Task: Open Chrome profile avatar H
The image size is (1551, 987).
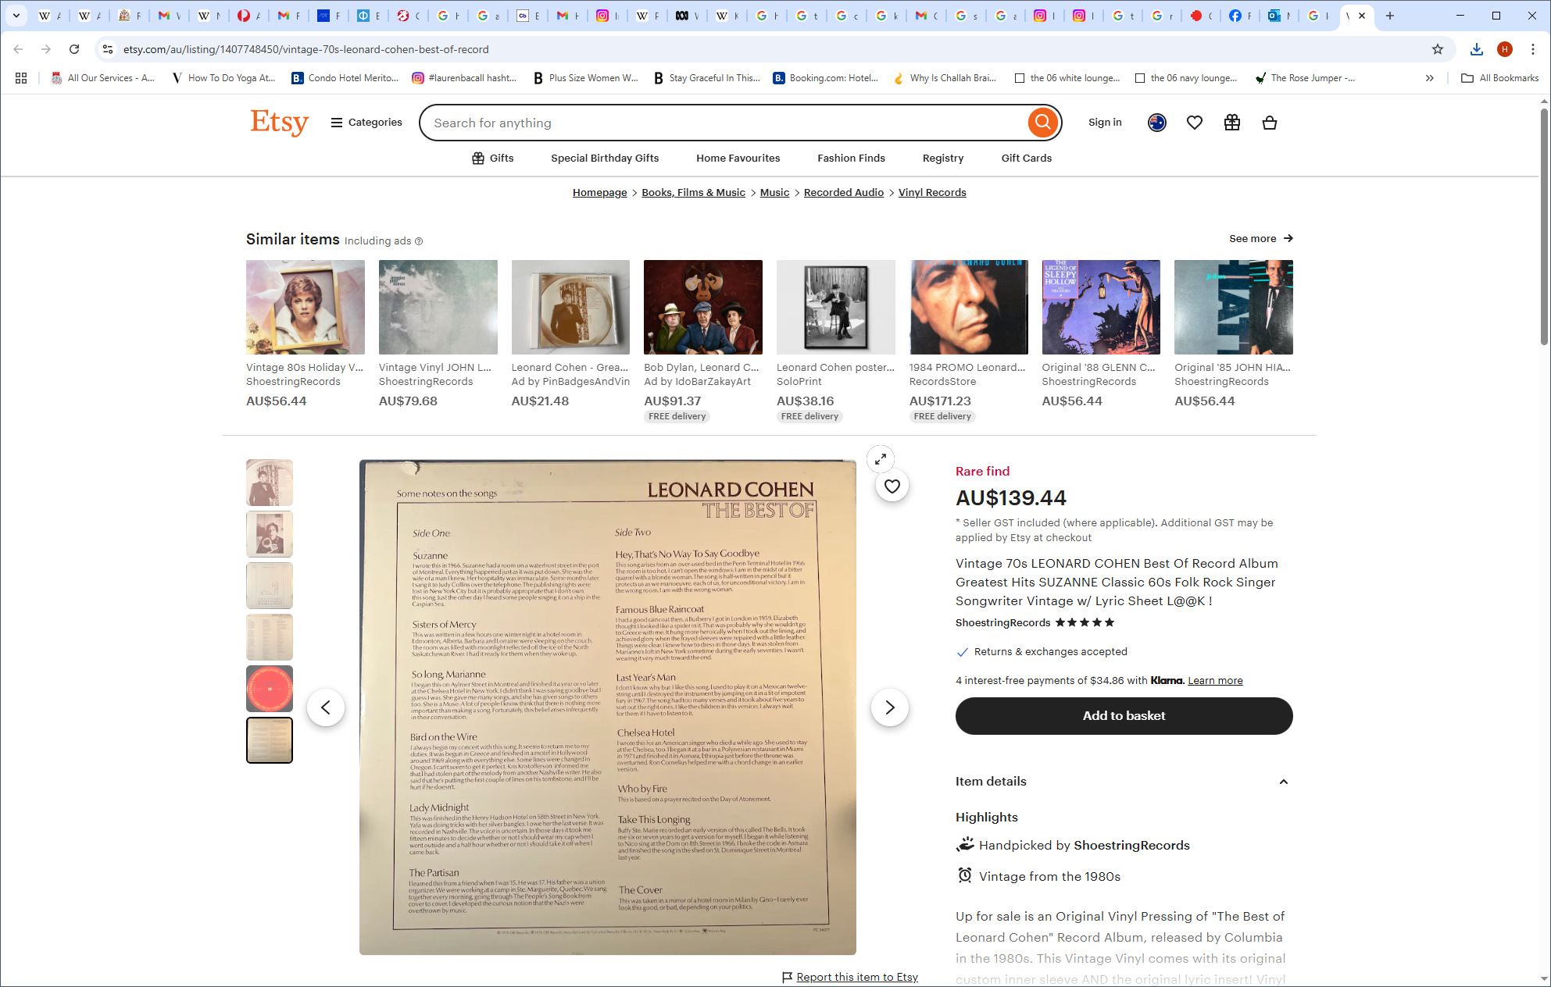Action: click(1505, 49)
